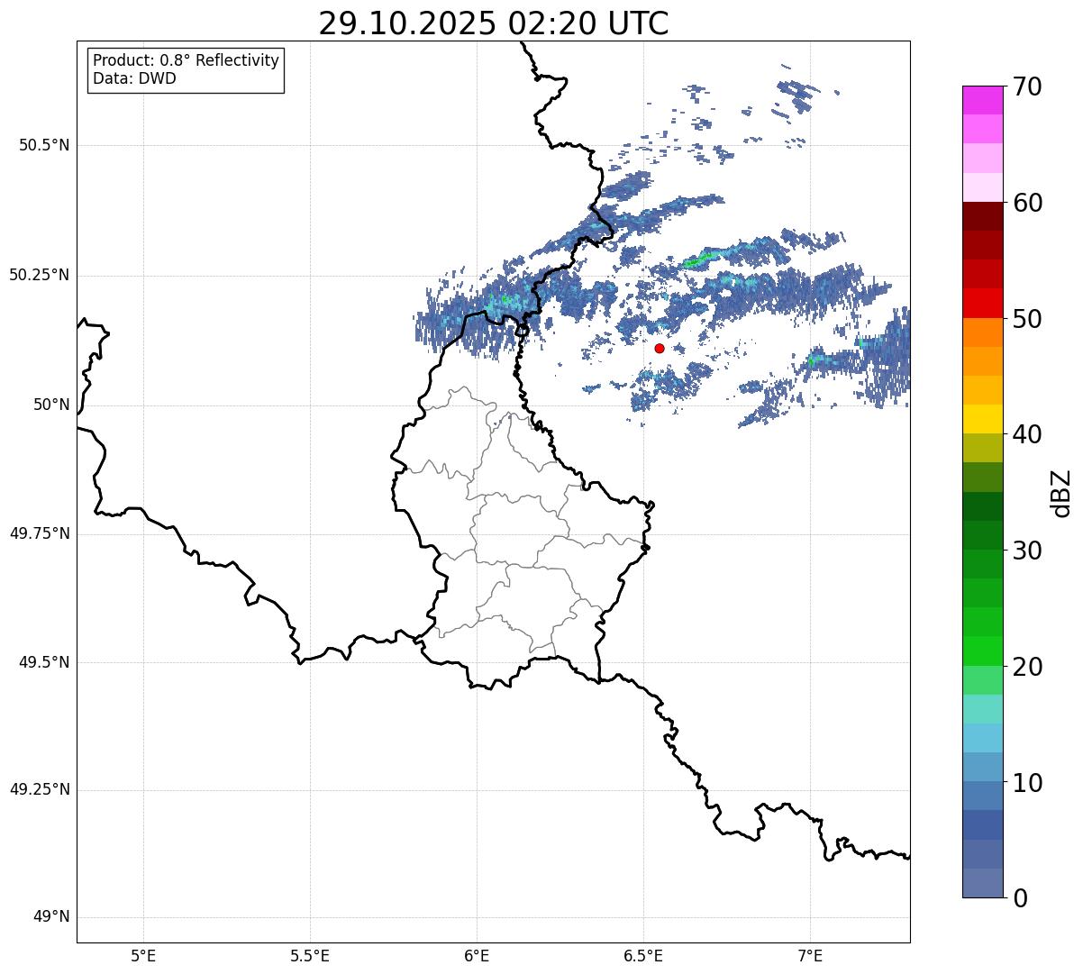Click the longitude label "5.5°E"
This screenshot has width=1083, height=974.
tap(310, 955)
